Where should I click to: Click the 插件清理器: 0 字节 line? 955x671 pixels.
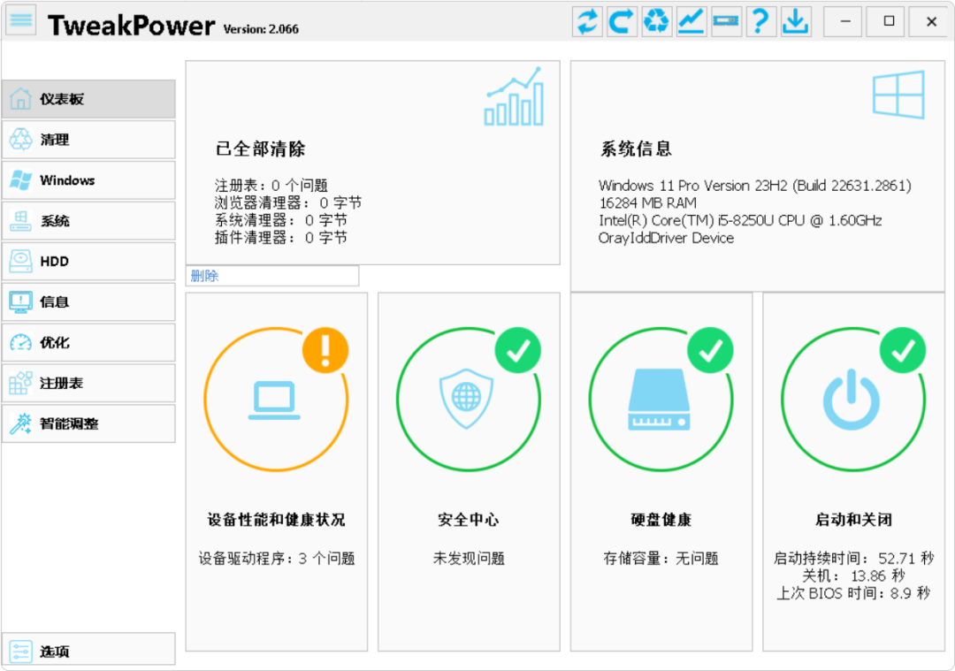pyautogui.click(x=281, y=238)
